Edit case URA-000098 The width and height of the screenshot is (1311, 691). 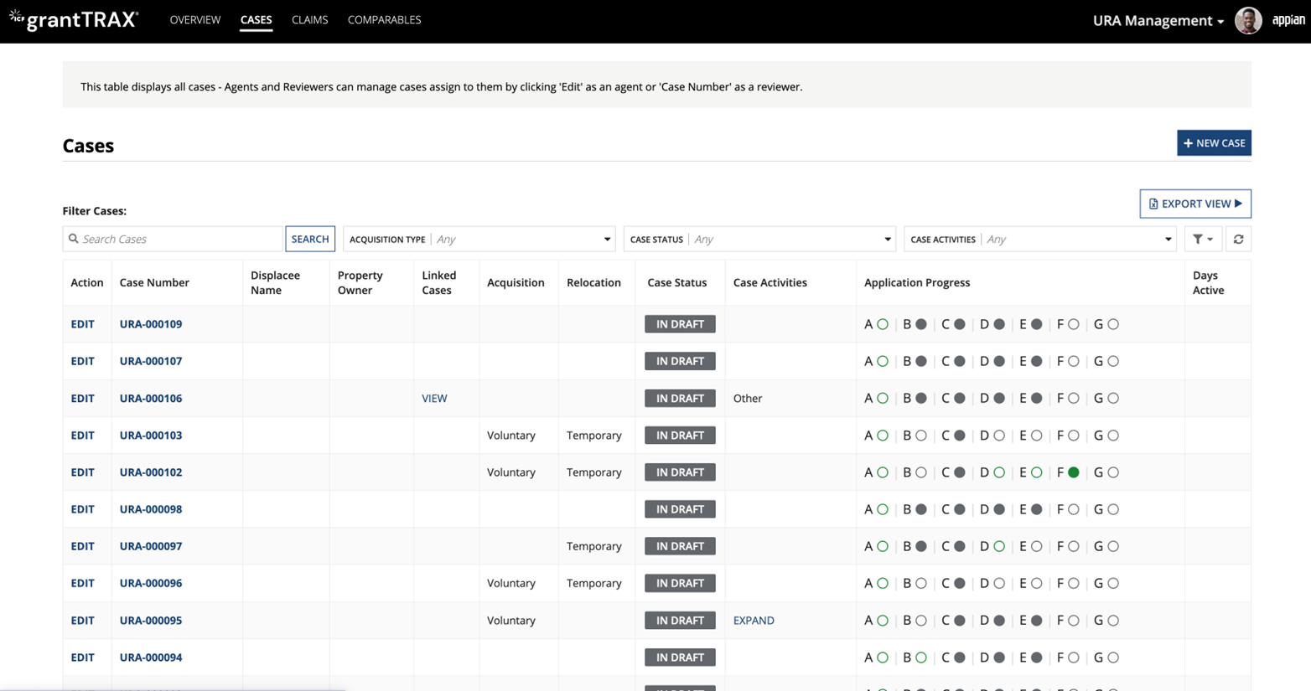(x=82, y=509)
